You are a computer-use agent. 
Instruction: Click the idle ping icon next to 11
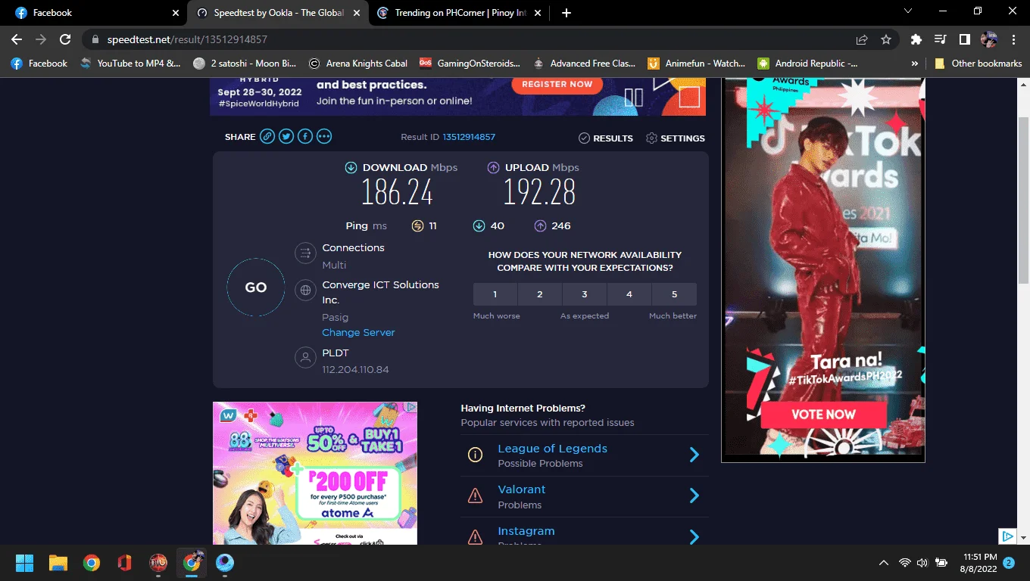click(417, 225)
